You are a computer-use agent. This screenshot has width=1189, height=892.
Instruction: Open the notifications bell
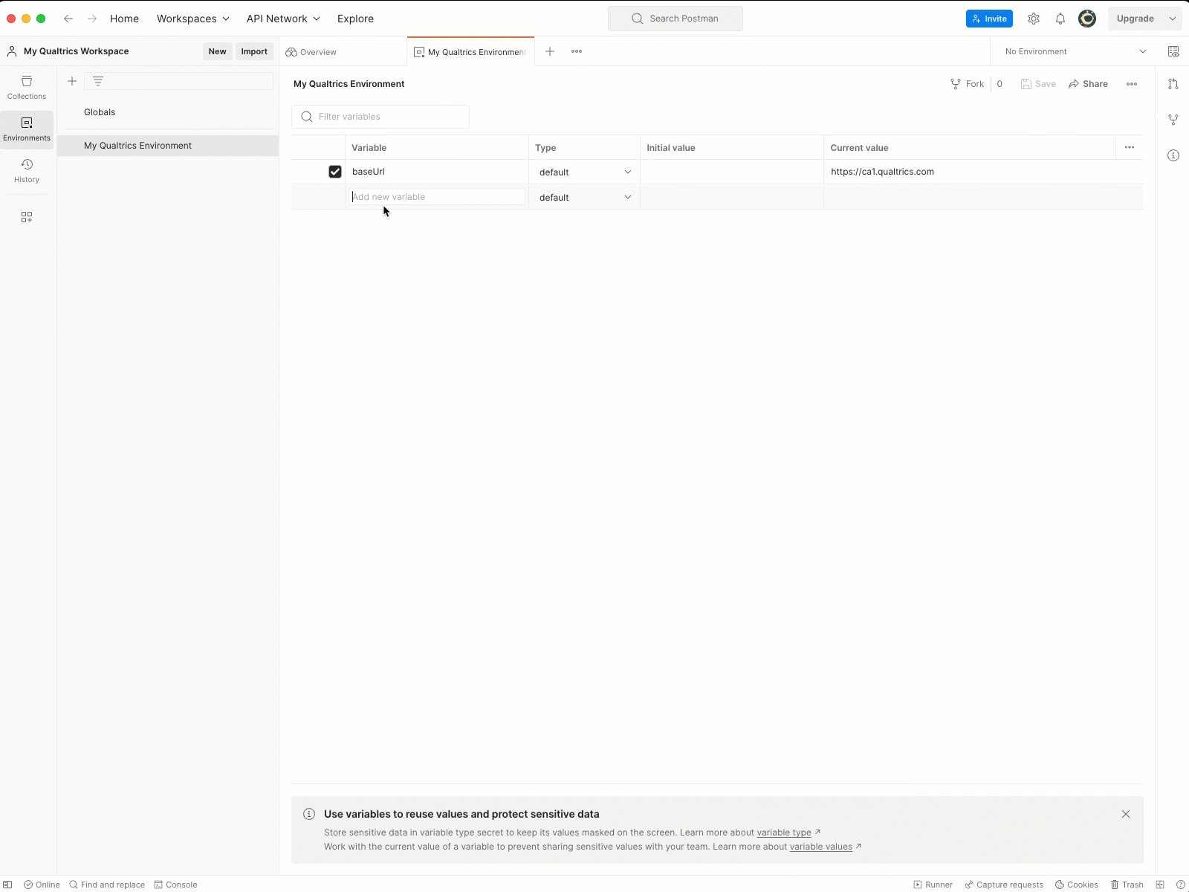(1060, 19)
